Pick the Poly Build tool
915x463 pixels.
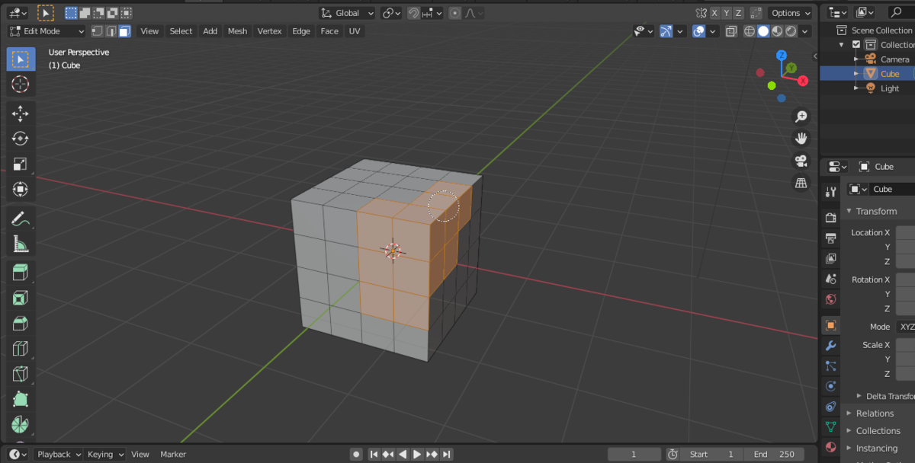pyautogui.click(x=21, y=399)
